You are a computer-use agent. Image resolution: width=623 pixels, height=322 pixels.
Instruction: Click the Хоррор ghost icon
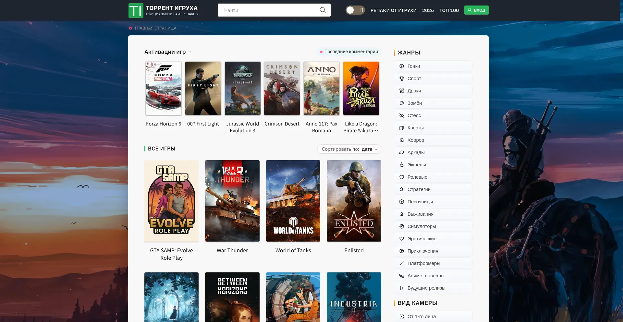point(402,140)
